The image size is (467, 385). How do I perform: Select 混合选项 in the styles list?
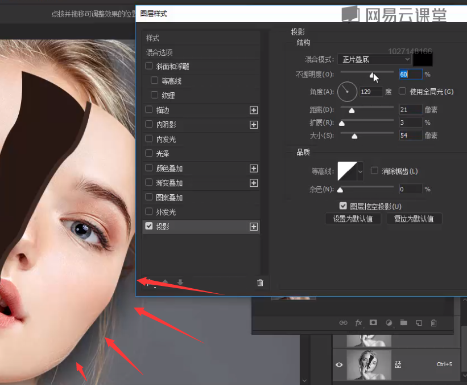(x=160, y=52)
